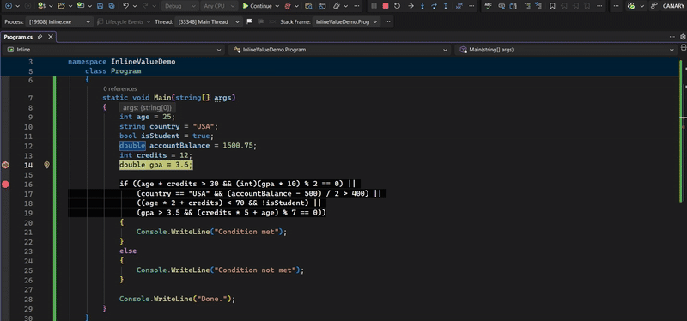Click the GitHub Copilot status icon
This screenshot has width=687, height=321.
pos(631,6)
